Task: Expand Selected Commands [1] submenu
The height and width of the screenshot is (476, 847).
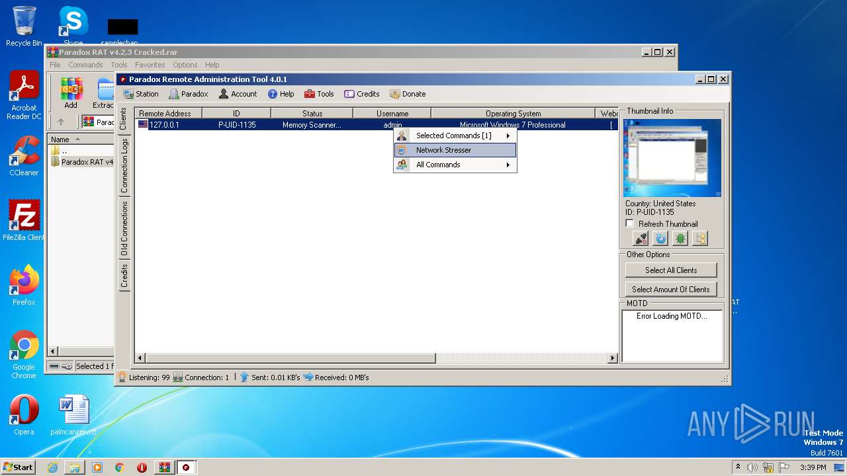Action: click(455, 136)
